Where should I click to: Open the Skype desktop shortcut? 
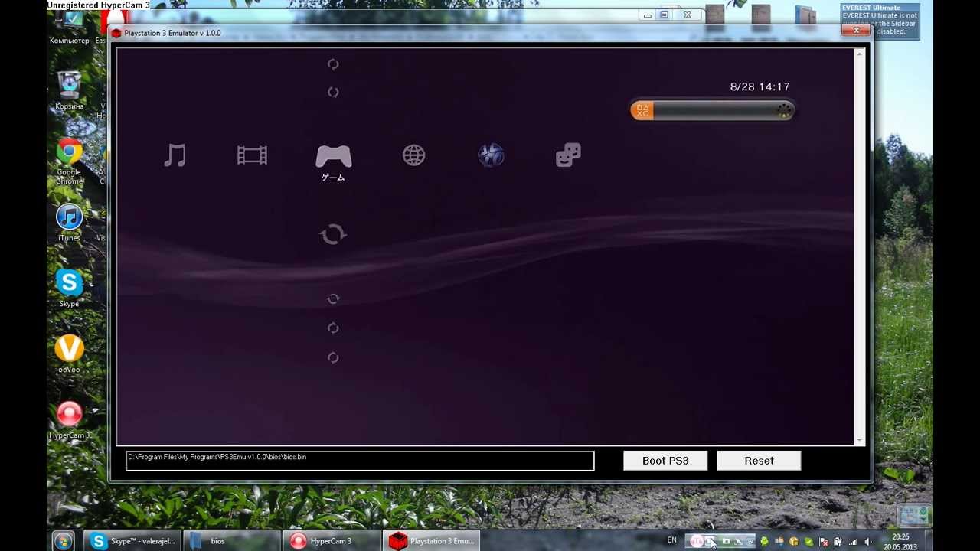tap(69, 289)
